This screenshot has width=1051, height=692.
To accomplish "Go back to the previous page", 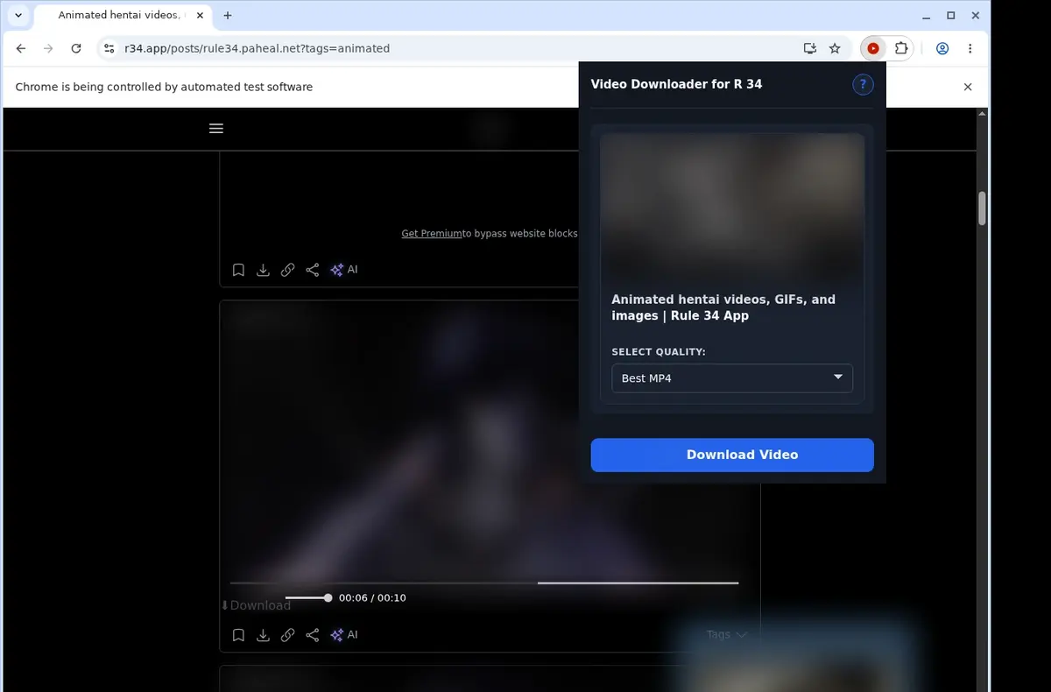I will pyautogui.click(x=21, y=48).
